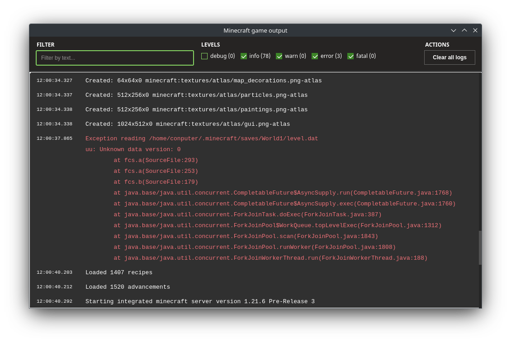Click the Clear all logs button
The height and width of the screenshot is (343, 511).
coord(449,57)
